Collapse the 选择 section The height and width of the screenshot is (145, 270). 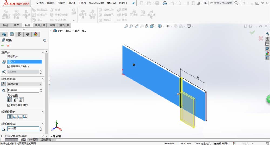pos(43,52)
